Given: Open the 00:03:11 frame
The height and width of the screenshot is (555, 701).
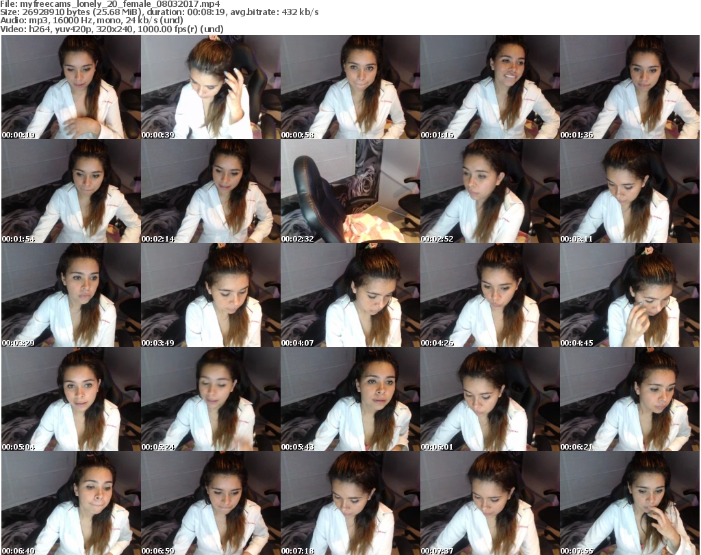Looking at the screenshot, I should 630,191.
